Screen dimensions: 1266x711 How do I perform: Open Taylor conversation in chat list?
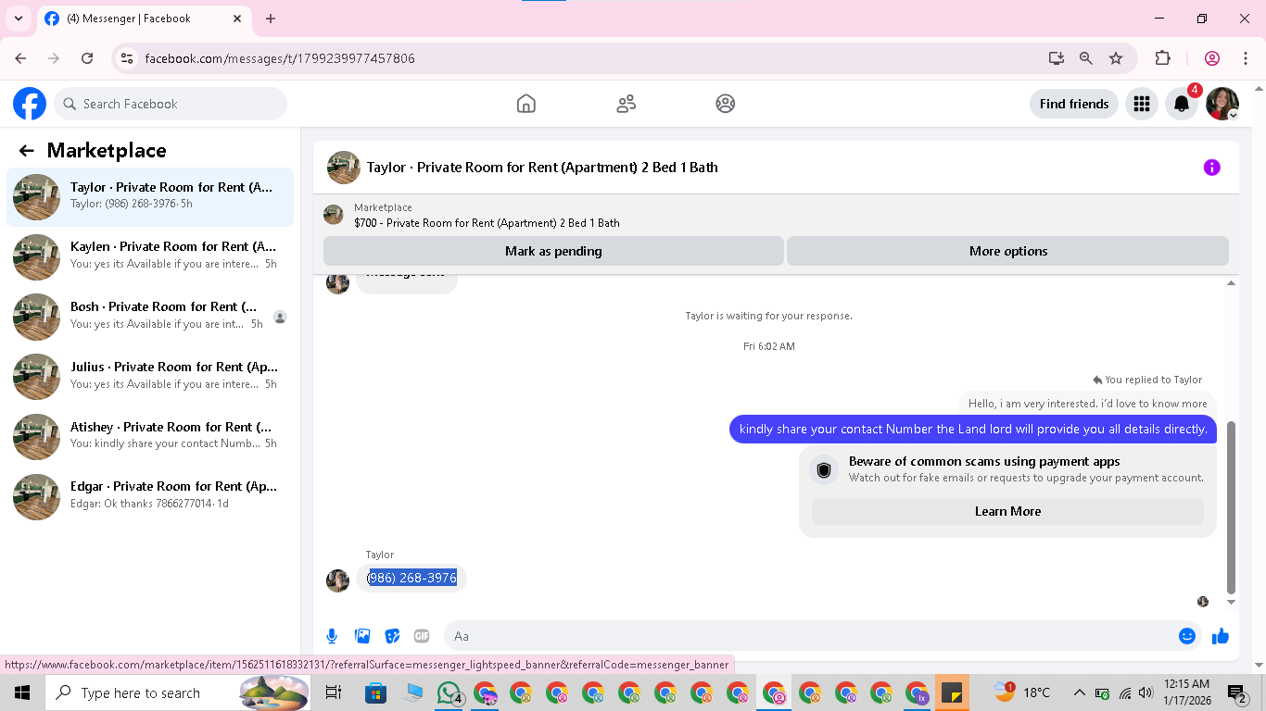(x=150, y=196)
